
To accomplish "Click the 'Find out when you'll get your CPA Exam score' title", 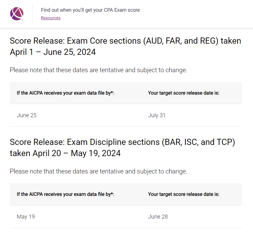I will [90, 10].
